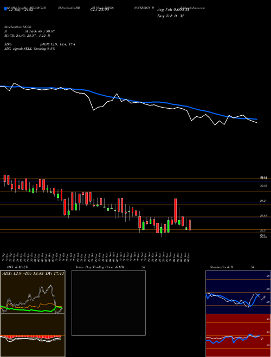
Task: Click the blue Stochastics chart panel
Action: tap(238, 292)
